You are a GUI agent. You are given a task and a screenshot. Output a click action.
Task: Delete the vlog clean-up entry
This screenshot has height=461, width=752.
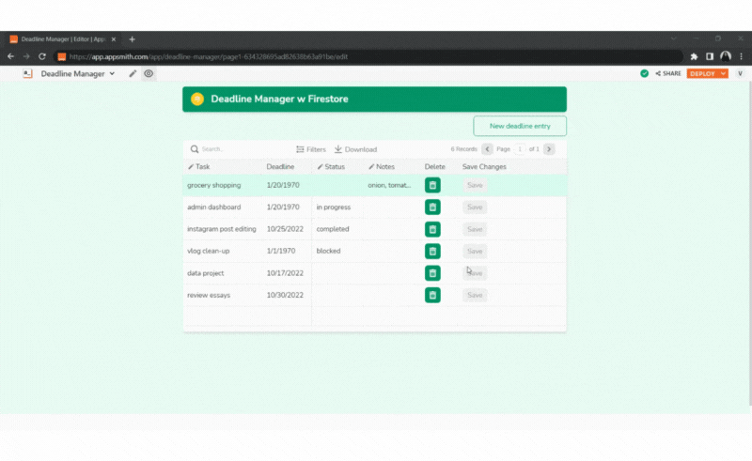click(432, 251)
